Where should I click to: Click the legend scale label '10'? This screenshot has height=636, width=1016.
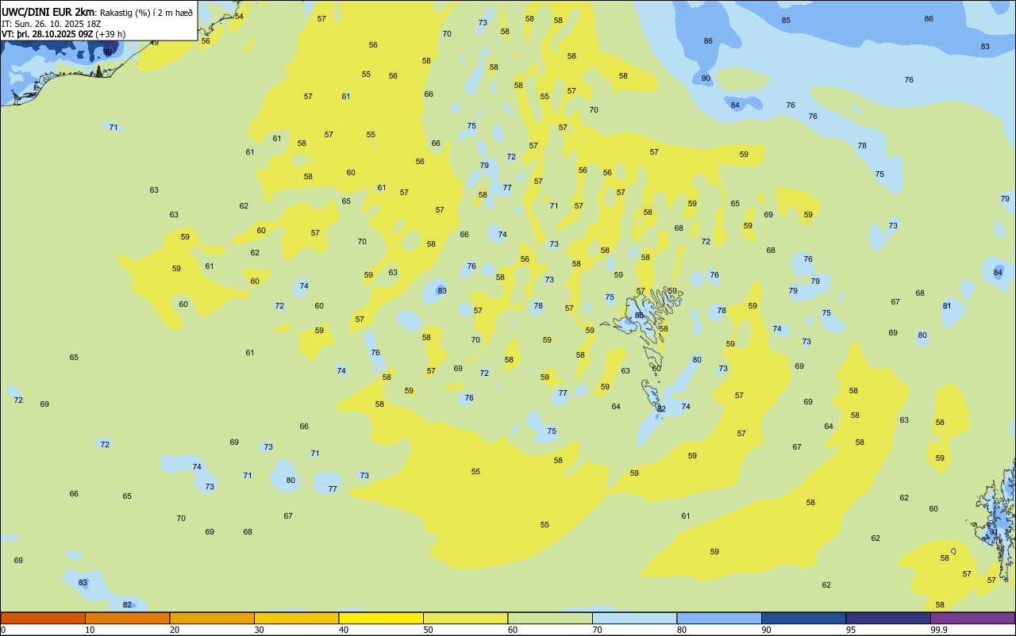pos(90,630)
